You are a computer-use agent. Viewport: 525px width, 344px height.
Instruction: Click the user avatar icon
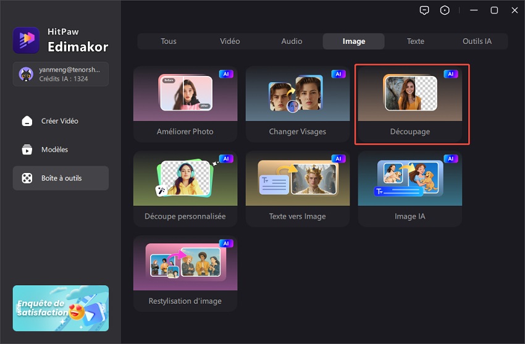(x=26, y=75)
